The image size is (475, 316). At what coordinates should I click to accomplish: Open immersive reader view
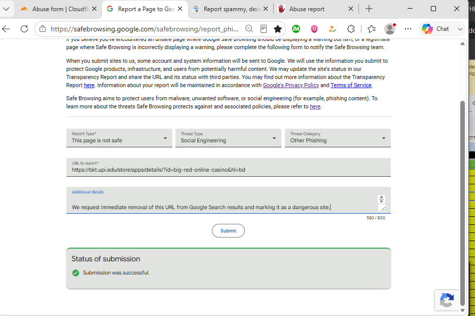[x=264, y=29]
